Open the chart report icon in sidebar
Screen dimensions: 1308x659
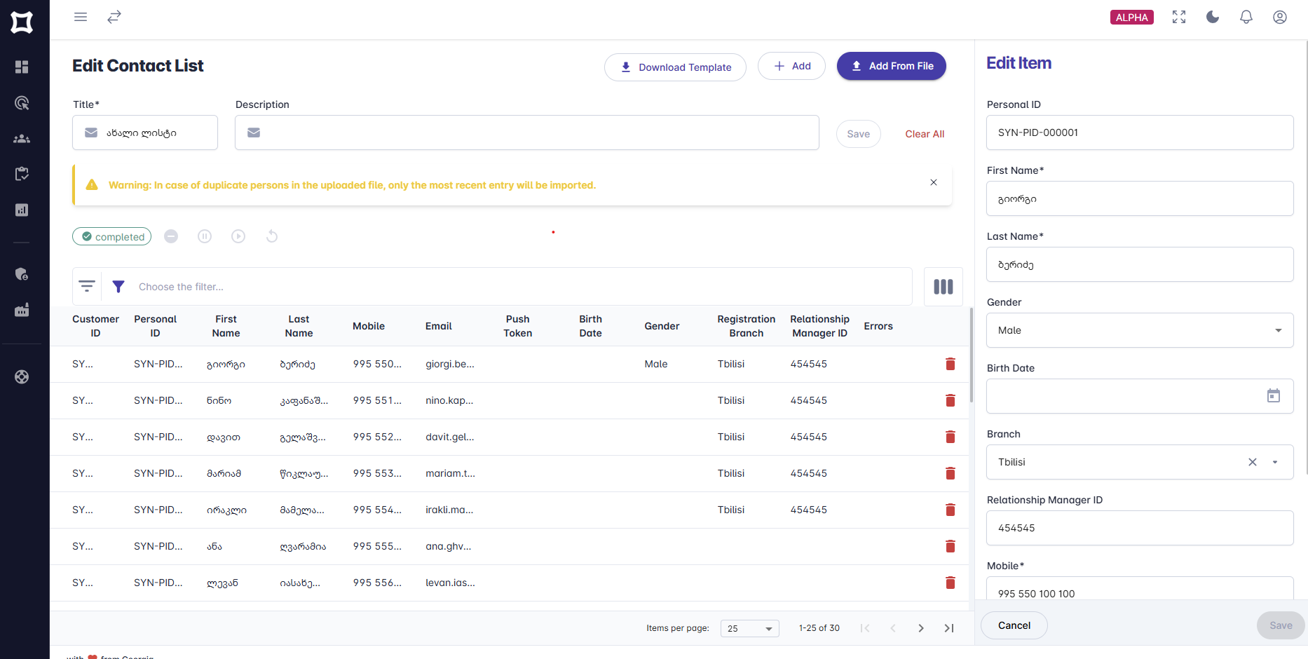(22, 210)
